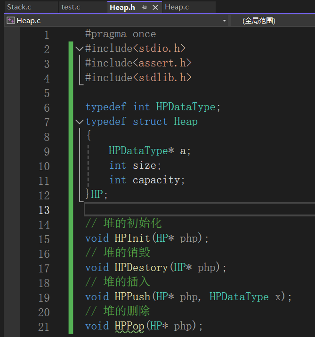Place cursor on empty line 13
Viewport: 315px width, 337px height.
pos(200,209)
